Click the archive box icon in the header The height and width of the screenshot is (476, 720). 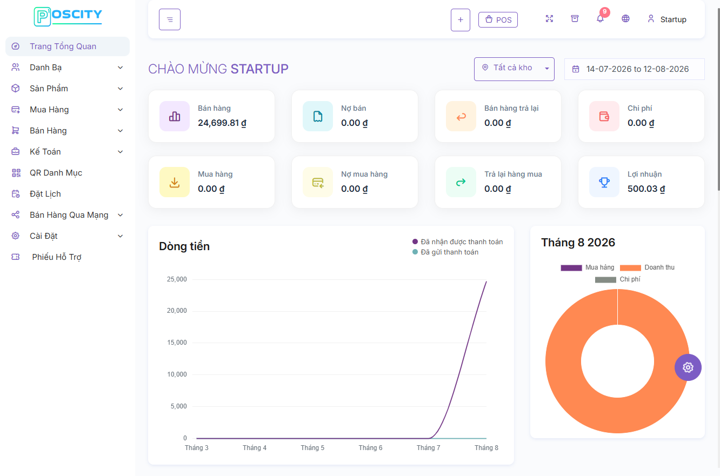click(575, 19)
